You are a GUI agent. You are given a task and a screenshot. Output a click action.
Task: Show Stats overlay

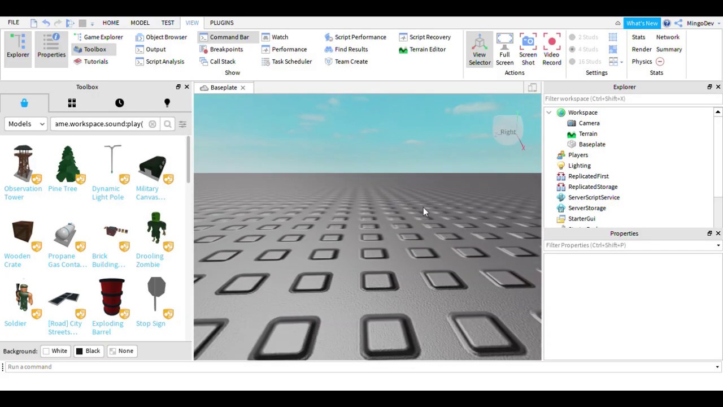(638, 37)
